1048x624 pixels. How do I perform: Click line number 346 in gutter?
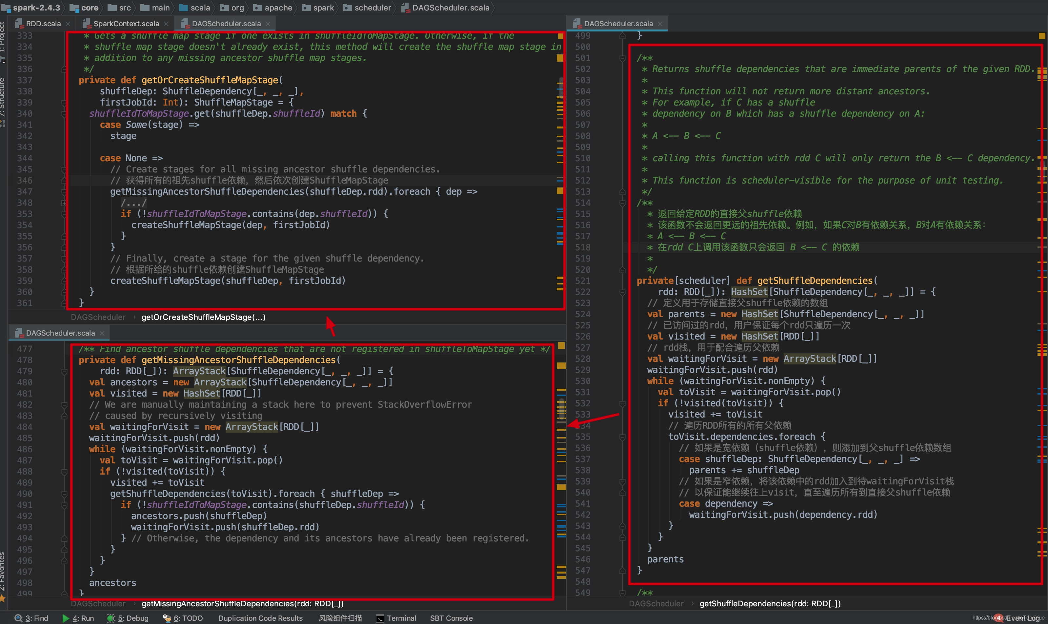click(x=24, y=180)
